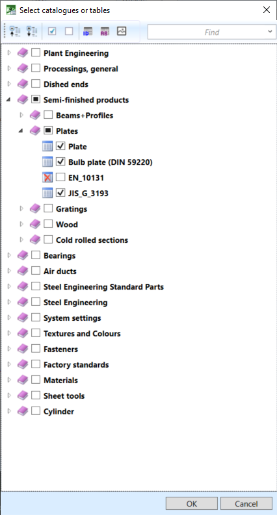This screenshot has width=277, height=515.
Task: Select the Air ducts catalogue row
Action: tap(60, 271)
